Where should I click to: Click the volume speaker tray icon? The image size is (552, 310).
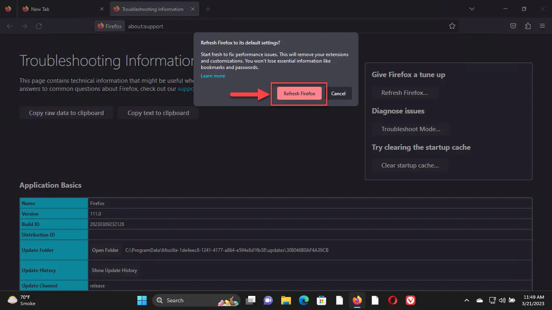[502, 300]
